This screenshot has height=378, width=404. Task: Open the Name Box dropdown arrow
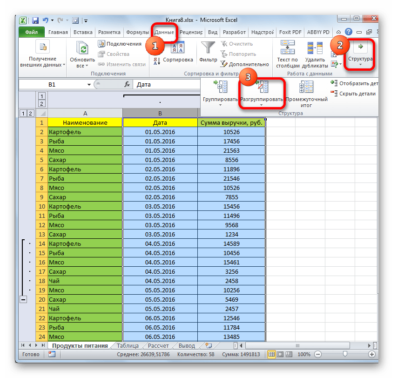[x=89, y=85]
